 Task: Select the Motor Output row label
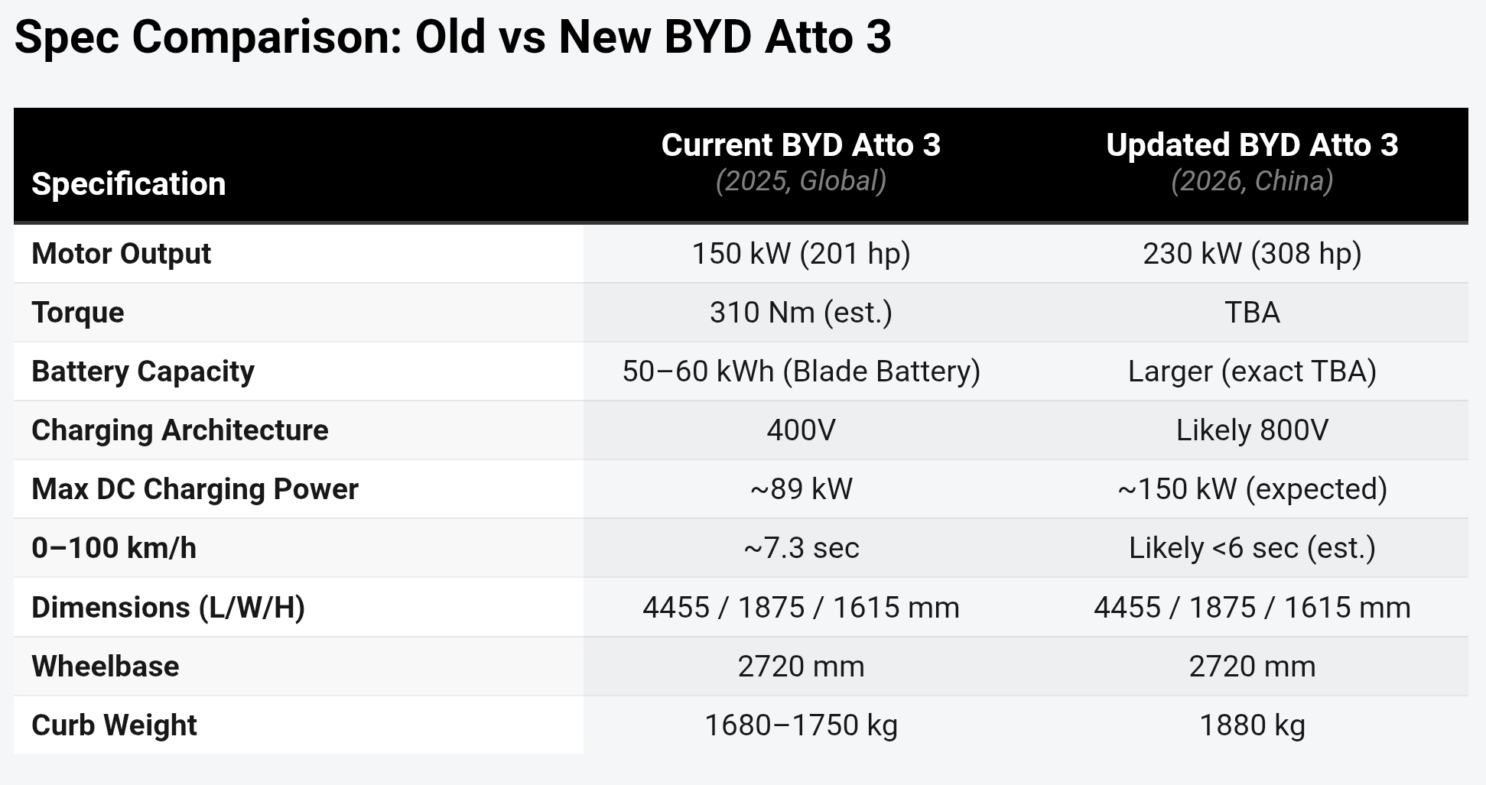121,254
